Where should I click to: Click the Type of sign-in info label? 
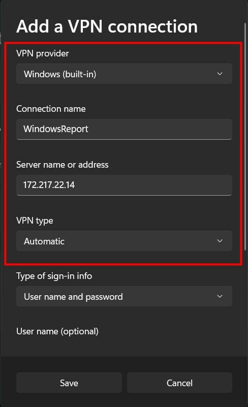click(54, 276)
